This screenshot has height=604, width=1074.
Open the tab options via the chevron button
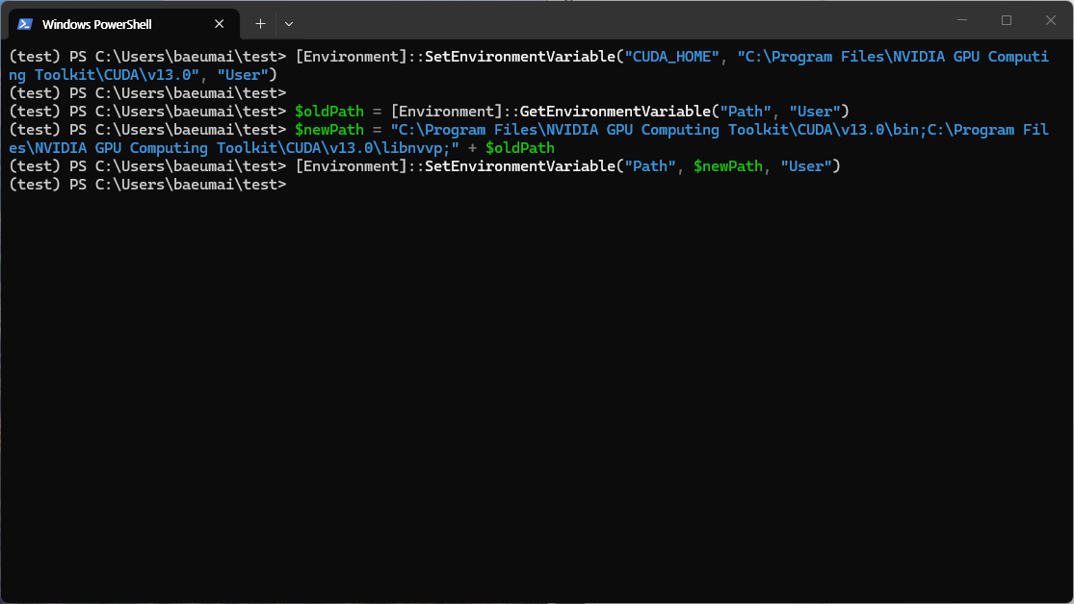288,23
